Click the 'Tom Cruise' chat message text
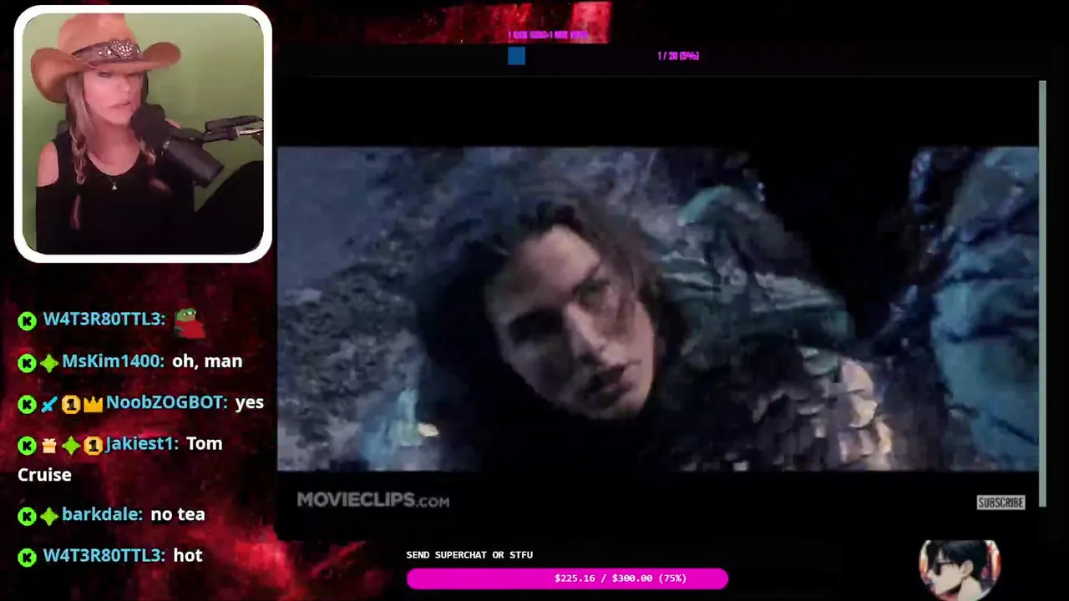Viewport: 1069px width, 601px height. (120, 459)
